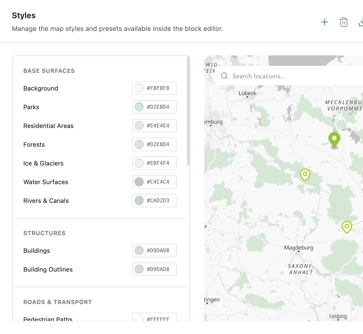The height and width of the screenshot is (334, 363).
Task: Edit the Buildings hex color field
Action: click(158, 251)
